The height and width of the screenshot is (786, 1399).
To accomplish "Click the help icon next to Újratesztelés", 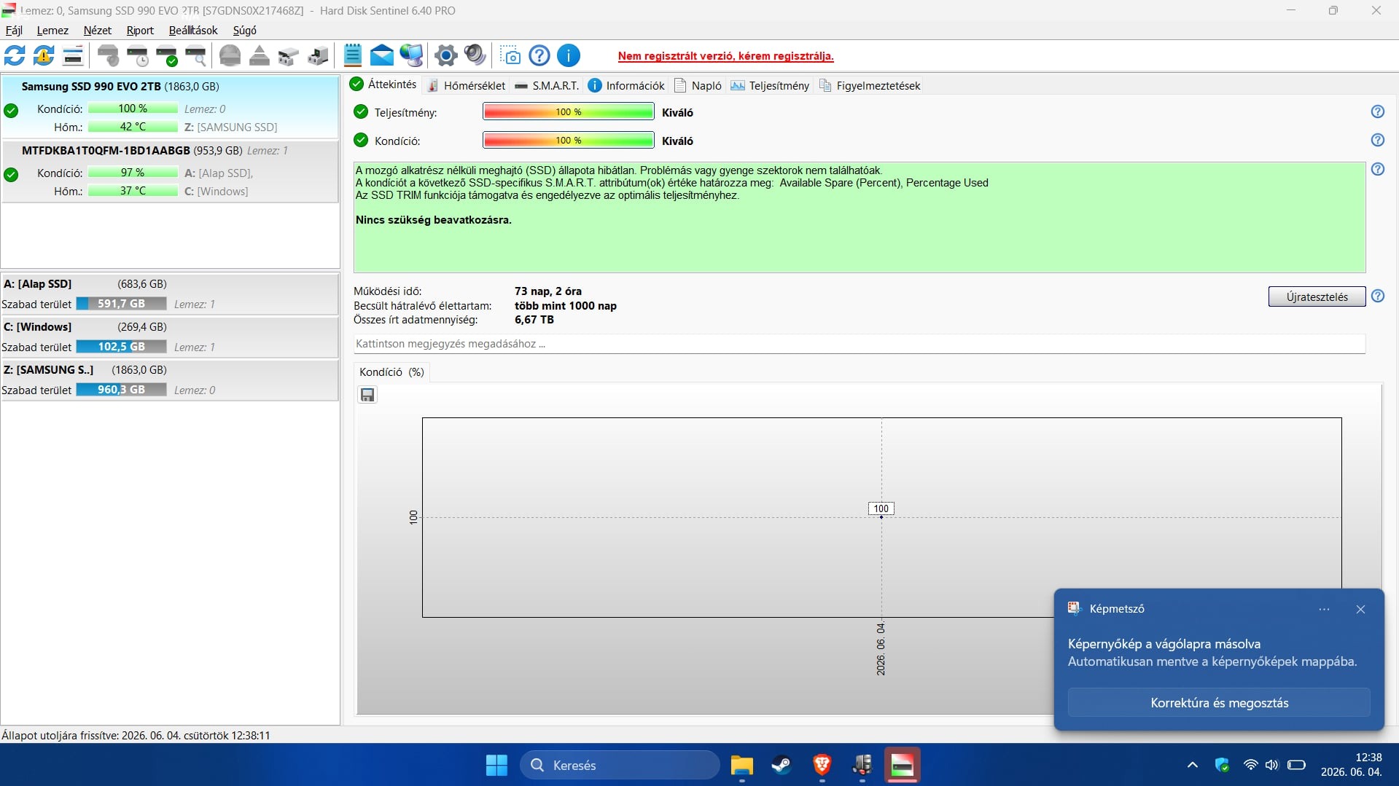I will (1378, 296).
